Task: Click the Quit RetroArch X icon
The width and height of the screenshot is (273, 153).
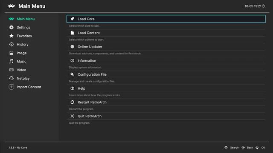Action: tap(72, 116)
